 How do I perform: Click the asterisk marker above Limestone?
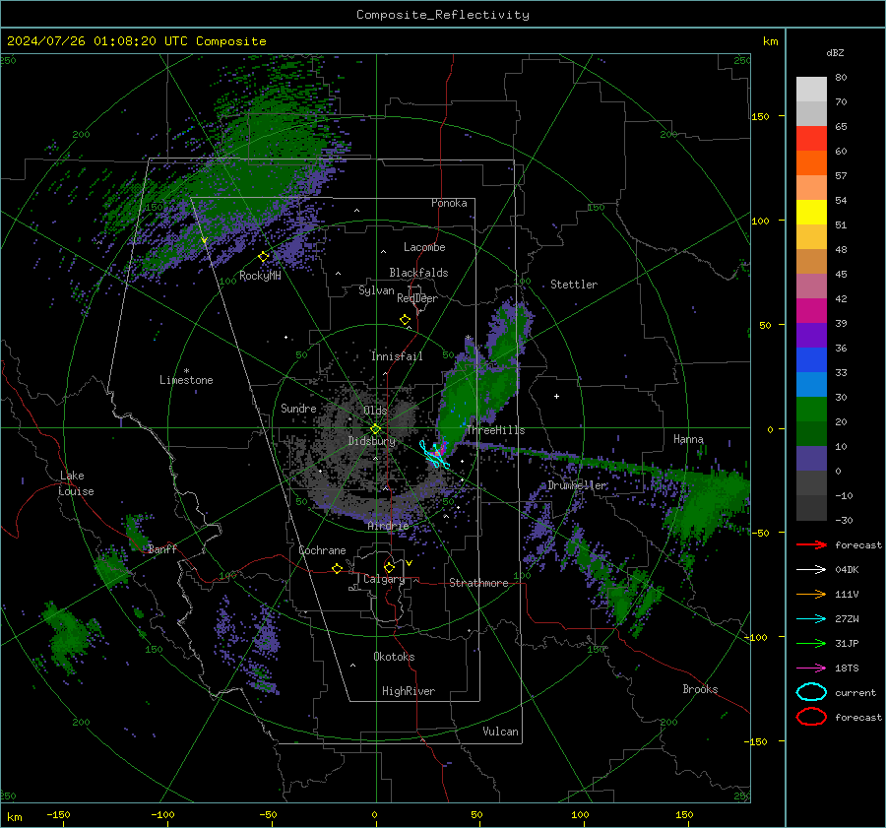click(186, 371)
